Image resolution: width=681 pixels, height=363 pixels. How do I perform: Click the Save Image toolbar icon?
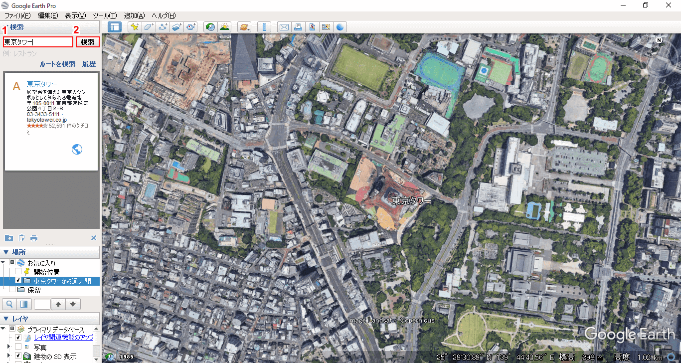(312, 27)
